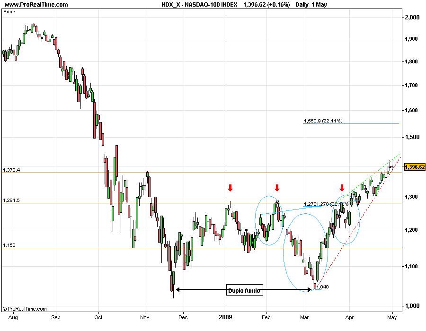Click the Dec label on the time axis

point(183,317)
